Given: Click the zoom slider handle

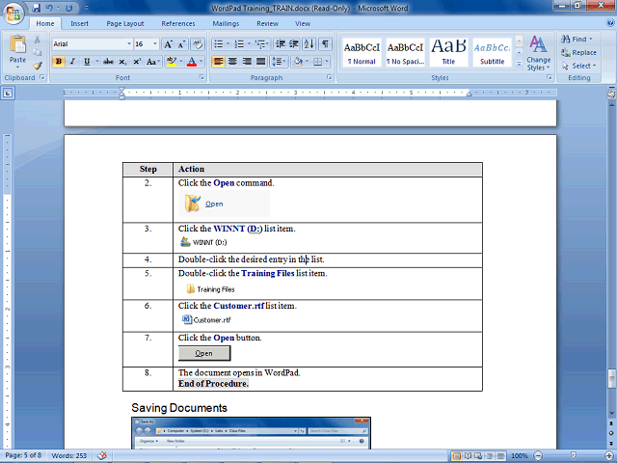Looking at the screenshot, I should [574, 456].
